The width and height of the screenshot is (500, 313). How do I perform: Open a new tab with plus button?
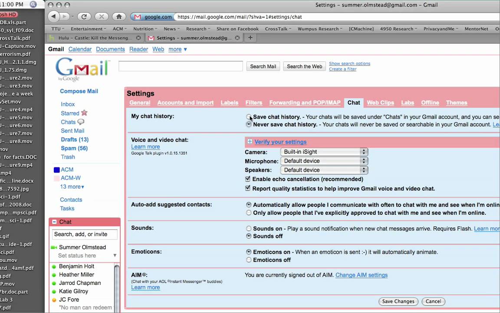click(250, 38)
